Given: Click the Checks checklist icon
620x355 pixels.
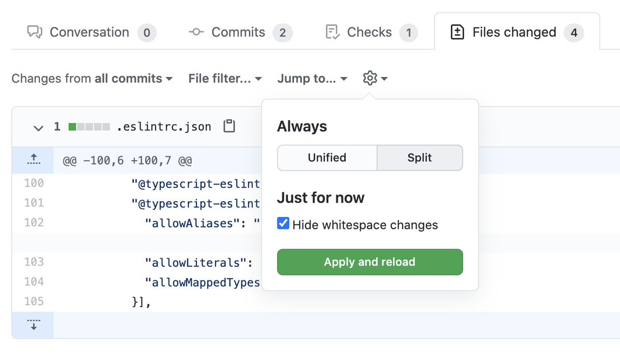Looking at the screenshot, I should 332,33.
